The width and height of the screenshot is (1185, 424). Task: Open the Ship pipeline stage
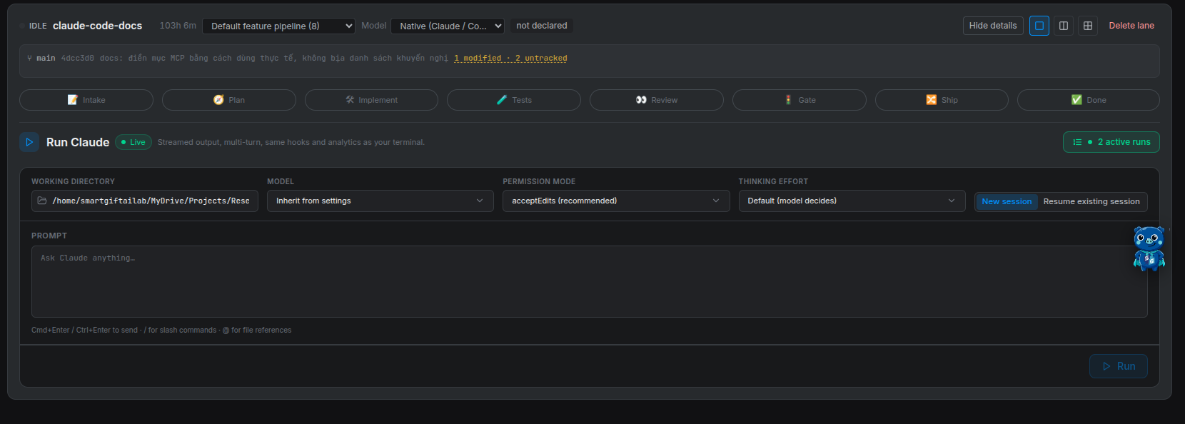pyautogui.click(x=942, y=100)
